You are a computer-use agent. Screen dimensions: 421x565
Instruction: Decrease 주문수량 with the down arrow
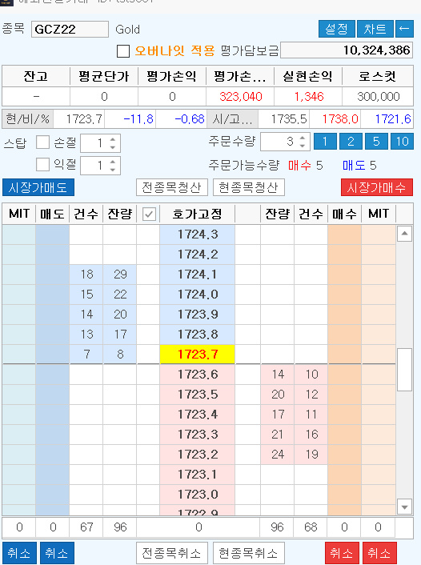[302, 146]
